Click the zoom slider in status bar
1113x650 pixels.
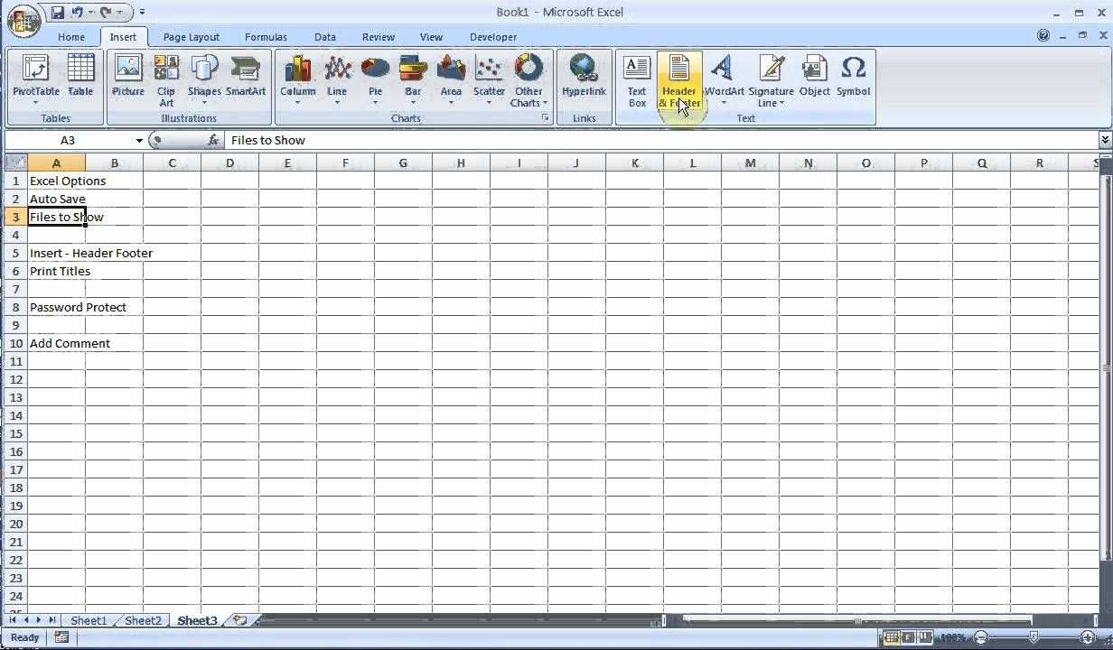(x=1034, y=638)
